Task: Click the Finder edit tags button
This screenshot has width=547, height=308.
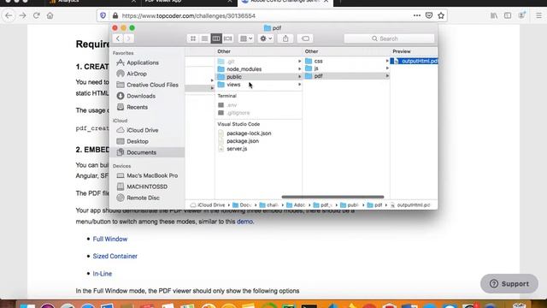Action: (305, 38)
